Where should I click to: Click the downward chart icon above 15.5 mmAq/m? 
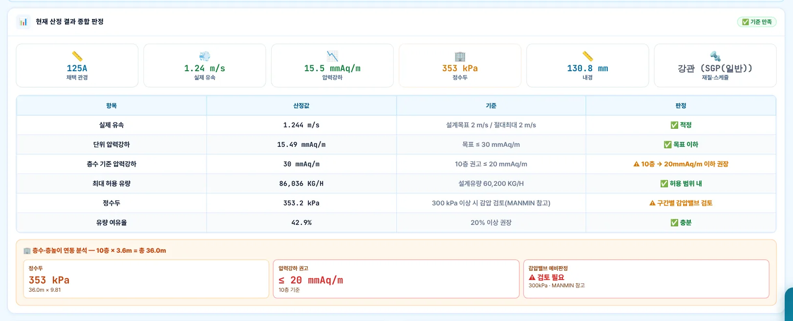(x=332, y=56)
